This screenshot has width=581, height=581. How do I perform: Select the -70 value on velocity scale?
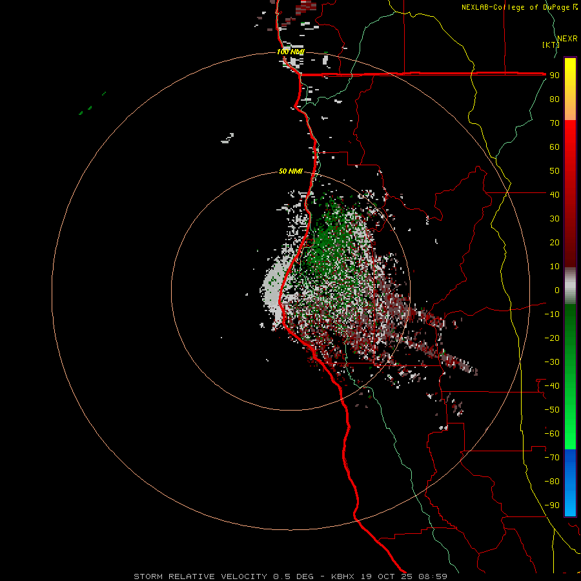[552, 458]
